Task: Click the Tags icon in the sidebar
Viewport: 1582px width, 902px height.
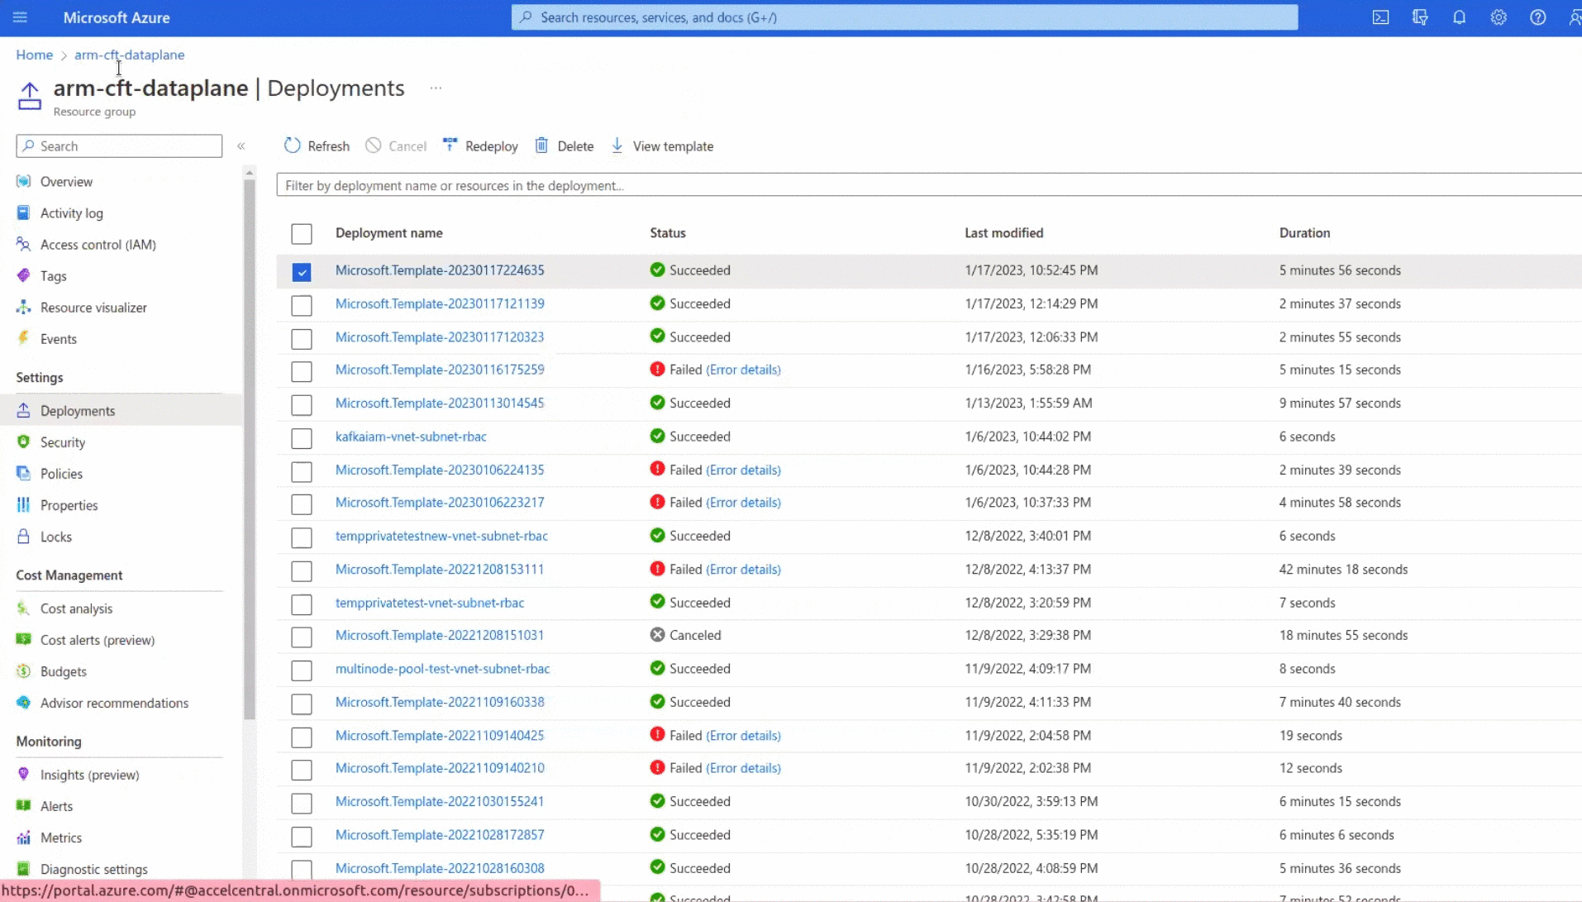Action: (23, 275)
